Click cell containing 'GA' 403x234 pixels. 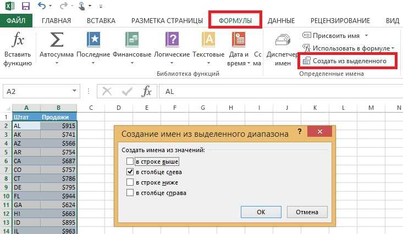[26, 205]
